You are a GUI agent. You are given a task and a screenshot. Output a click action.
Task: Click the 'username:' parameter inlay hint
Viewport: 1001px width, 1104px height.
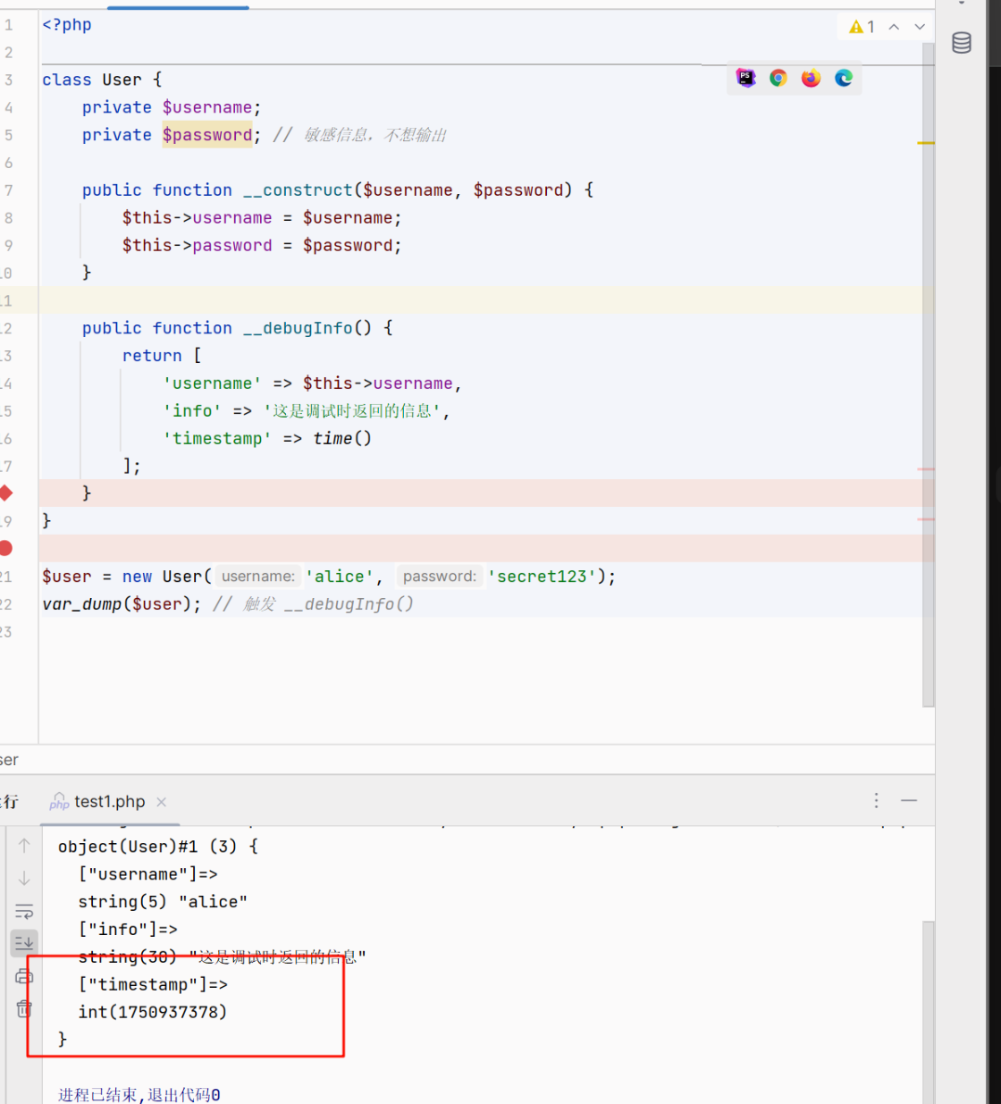258,577
